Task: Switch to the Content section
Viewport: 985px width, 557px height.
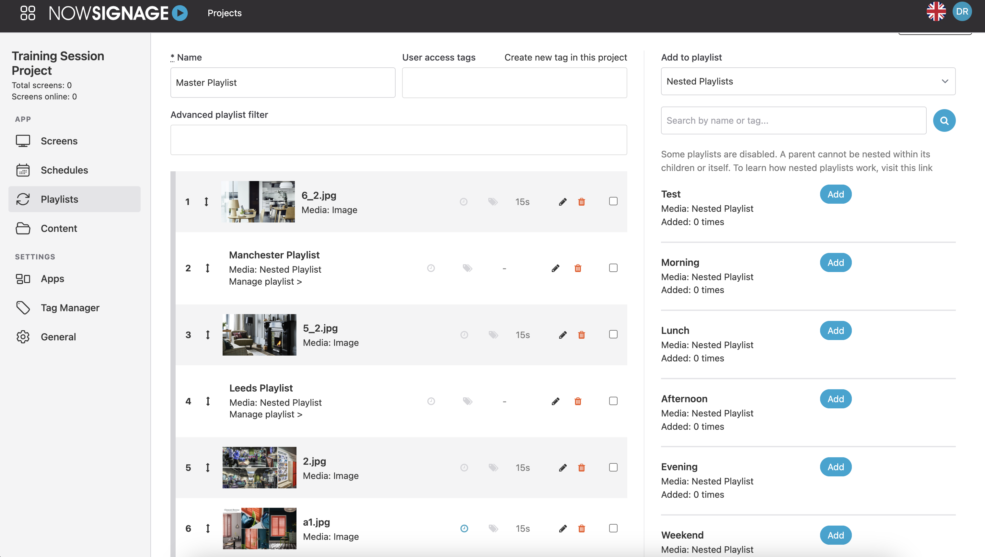Action: click(59, 228)
